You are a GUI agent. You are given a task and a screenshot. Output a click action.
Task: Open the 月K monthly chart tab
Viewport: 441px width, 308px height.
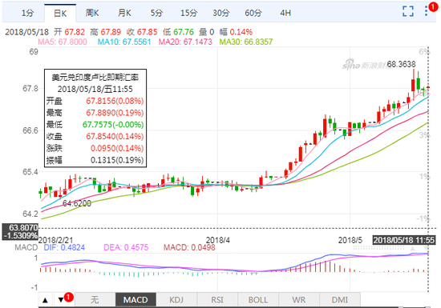click(x=124, y=13)
